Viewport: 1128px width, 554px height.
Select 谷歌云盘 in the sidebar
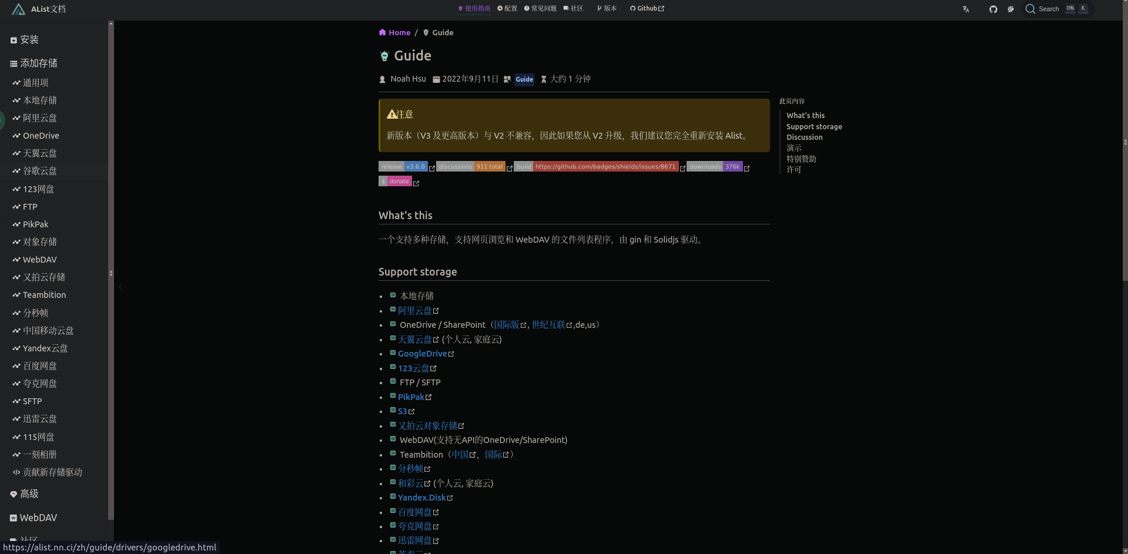click(40, 171)
